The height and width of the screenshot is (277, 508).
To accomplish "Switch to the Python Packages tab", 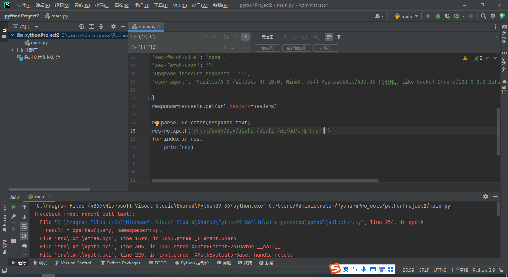I will [120, 263].
